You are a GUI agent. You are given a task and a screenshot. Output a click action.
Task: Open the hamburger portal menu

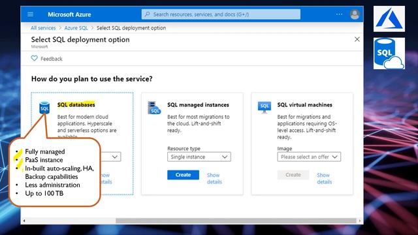pos(31,14)
